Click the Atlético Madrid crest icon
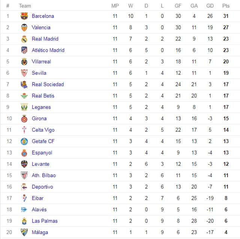Screen dimensions: 240x239 click(24, 50)
